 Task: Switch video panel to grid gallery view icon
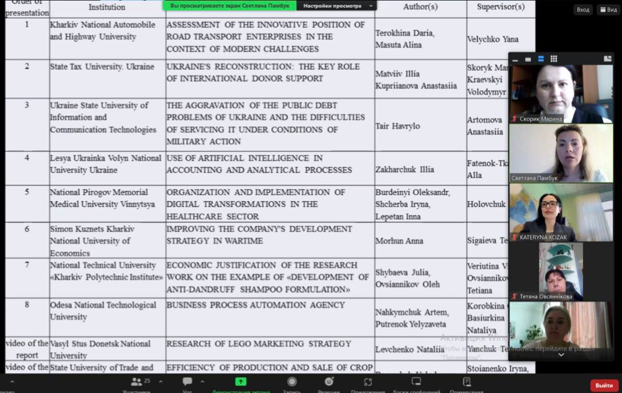click(x=554, y=59)
